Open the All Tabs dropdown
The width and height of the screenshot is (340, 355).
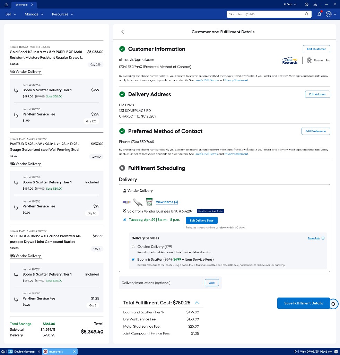coord(290,4)
